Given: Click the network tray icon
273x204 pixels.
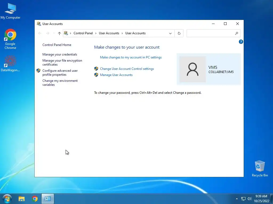Looking at the screenshot, I should [x=243, y=199].
